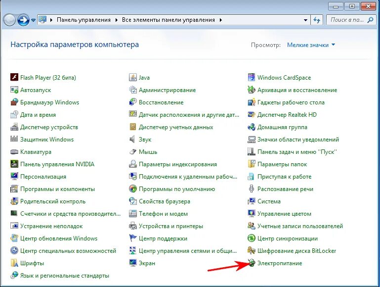Open the Центр поддержки flag icon

pyautogui.click(x=133, y=238)
